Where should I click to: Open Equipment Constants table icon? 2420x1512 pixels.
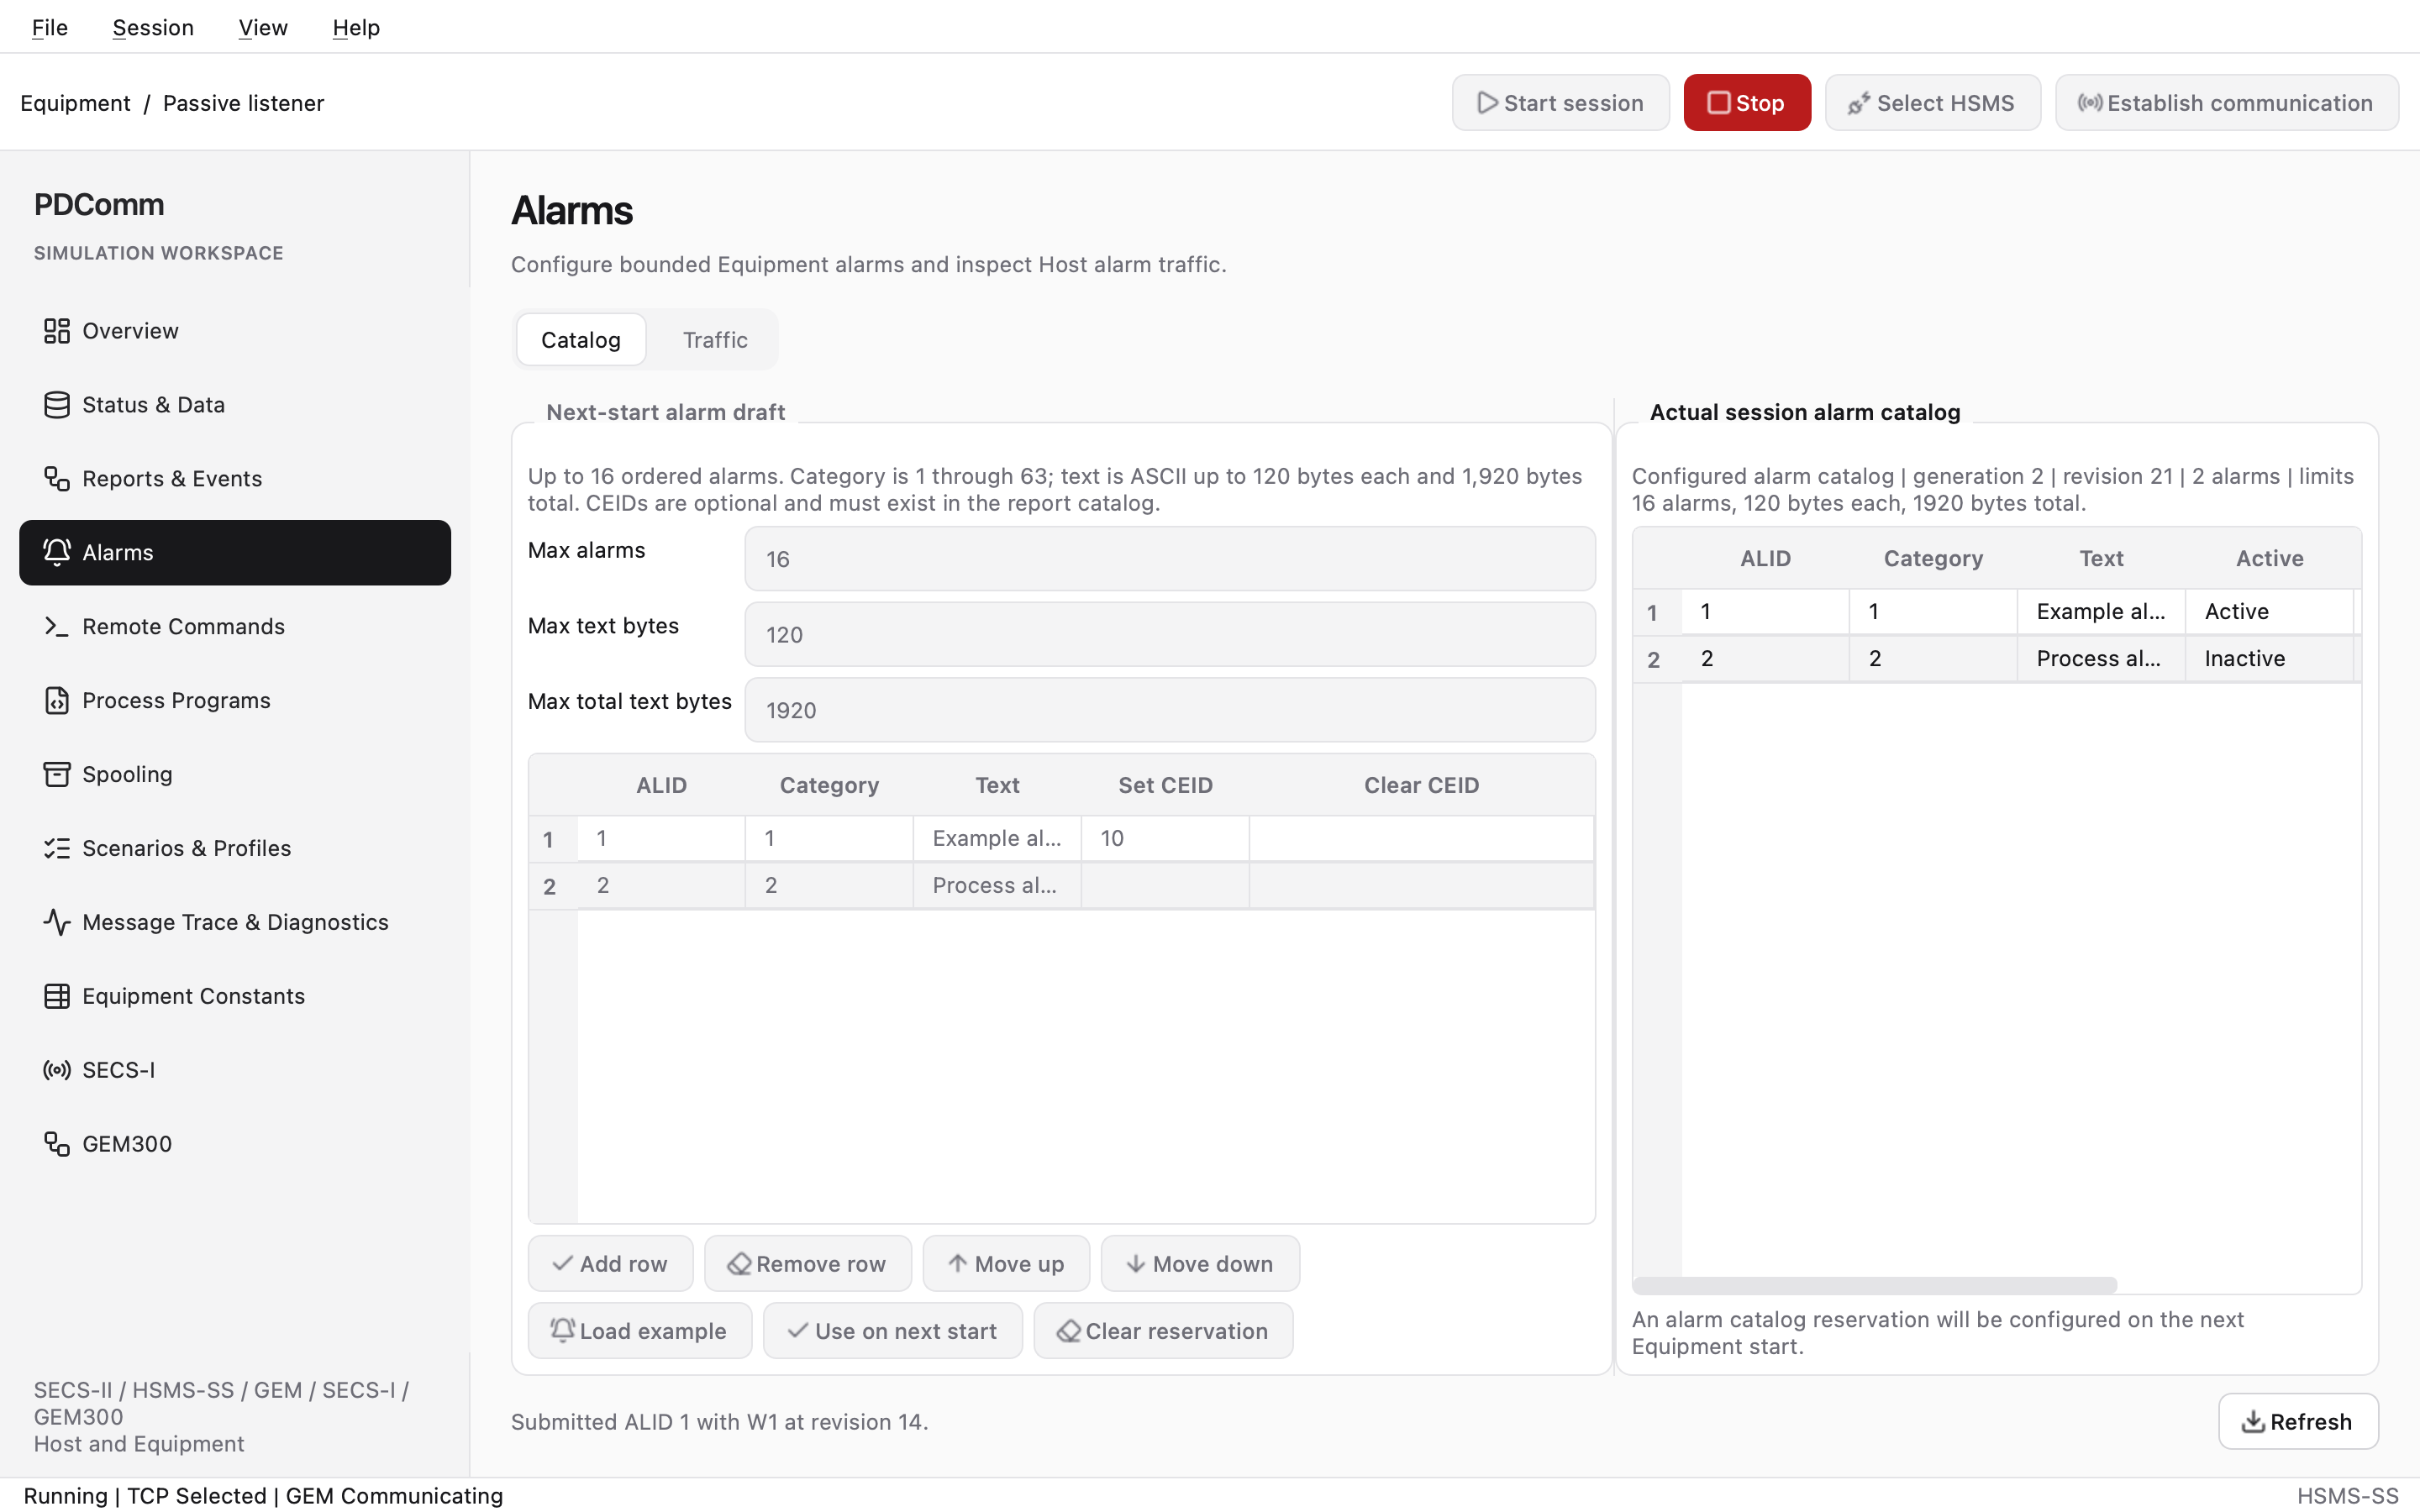[57, 996]
